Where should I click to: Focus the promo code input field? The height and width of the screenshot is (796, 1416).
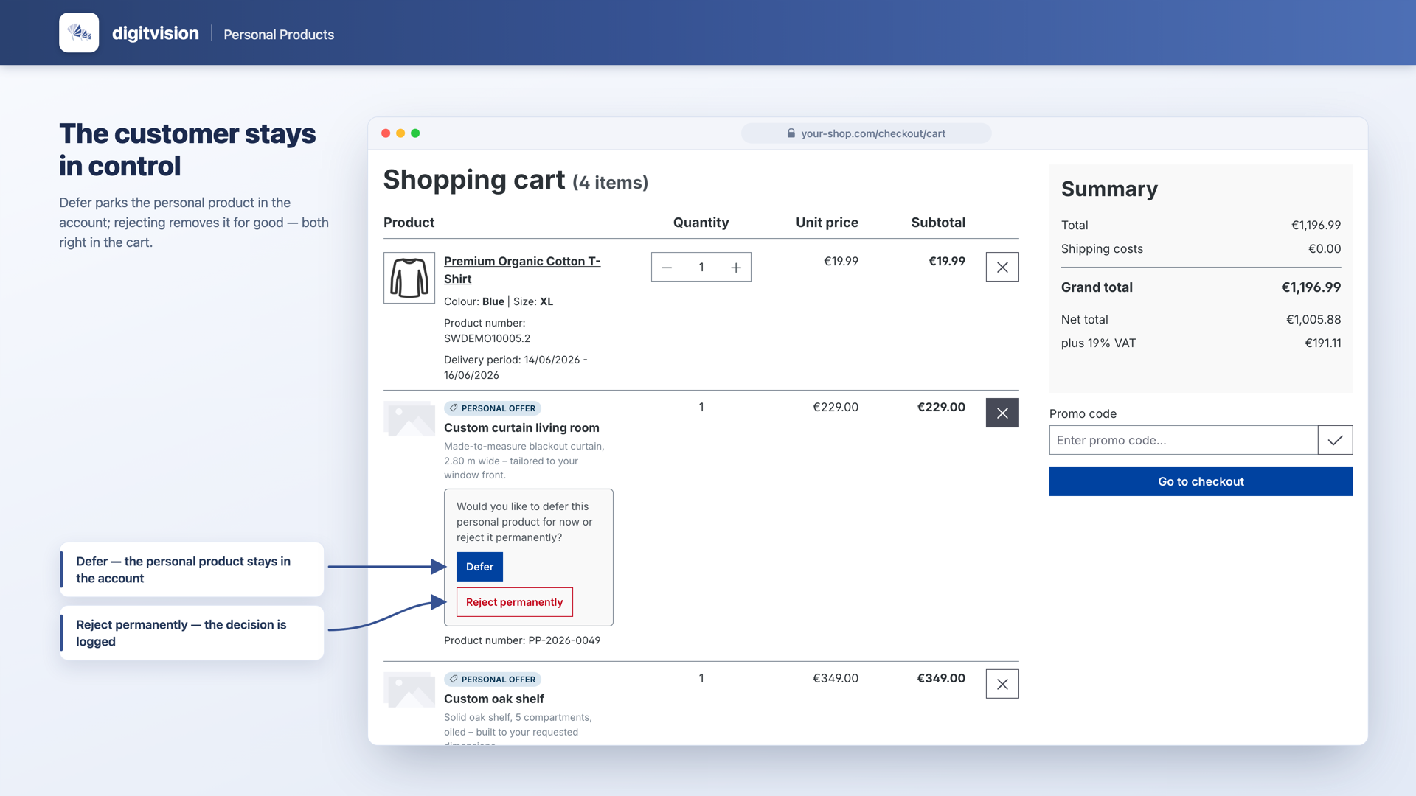[1184, 440]
